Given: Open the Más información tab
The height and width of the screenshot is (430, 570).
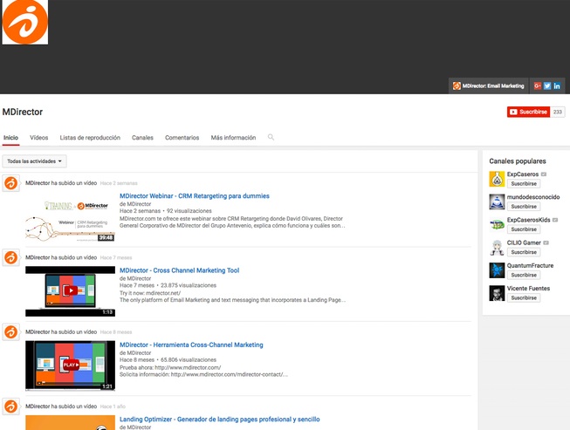Looking at the screenshot, I should point(233,138).
